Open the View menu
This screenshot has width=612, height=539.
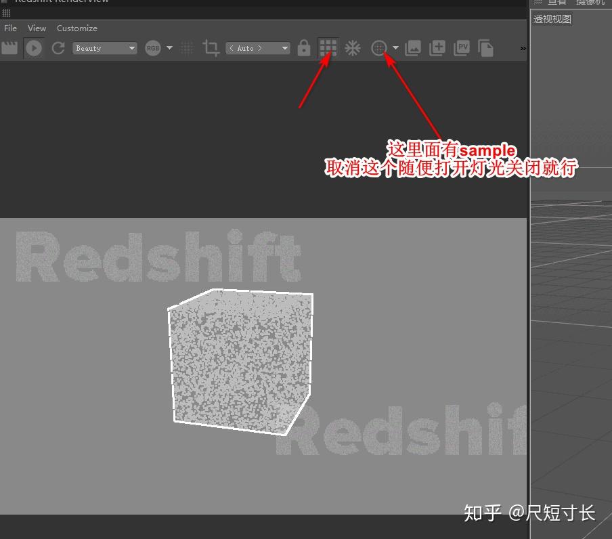pos(37,28)
